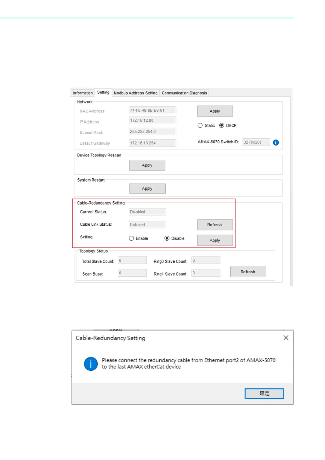The width and height of the screenshot is (325, 460).
Task: Open the Communication Diagnosis tab
Action: pos(184,93)
